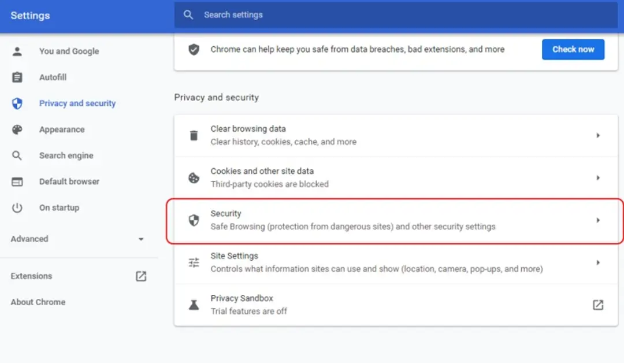Viewport: 624px width, 363px height.
Task: Click 'Cookies and other site data' title
Action: pyautogui.click(x=262, y=171)
